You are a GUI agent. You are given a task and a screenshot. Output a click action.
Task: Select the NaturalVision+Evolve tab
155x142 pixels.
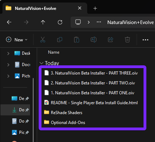[45, 8]
